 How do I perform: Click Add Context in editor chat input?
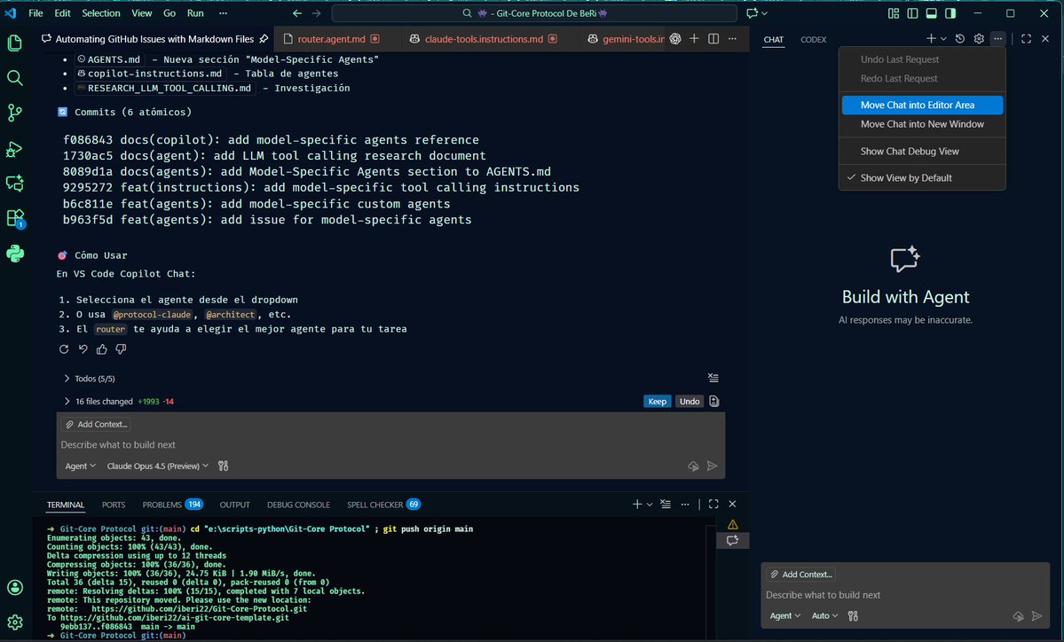click(x=97, y=425)
